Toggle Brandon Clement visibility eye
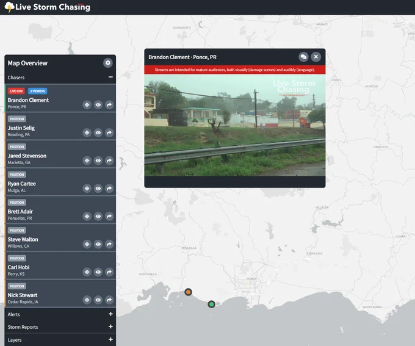The width and height of the screenshot is (415, 346). click(x=98, y=105)
